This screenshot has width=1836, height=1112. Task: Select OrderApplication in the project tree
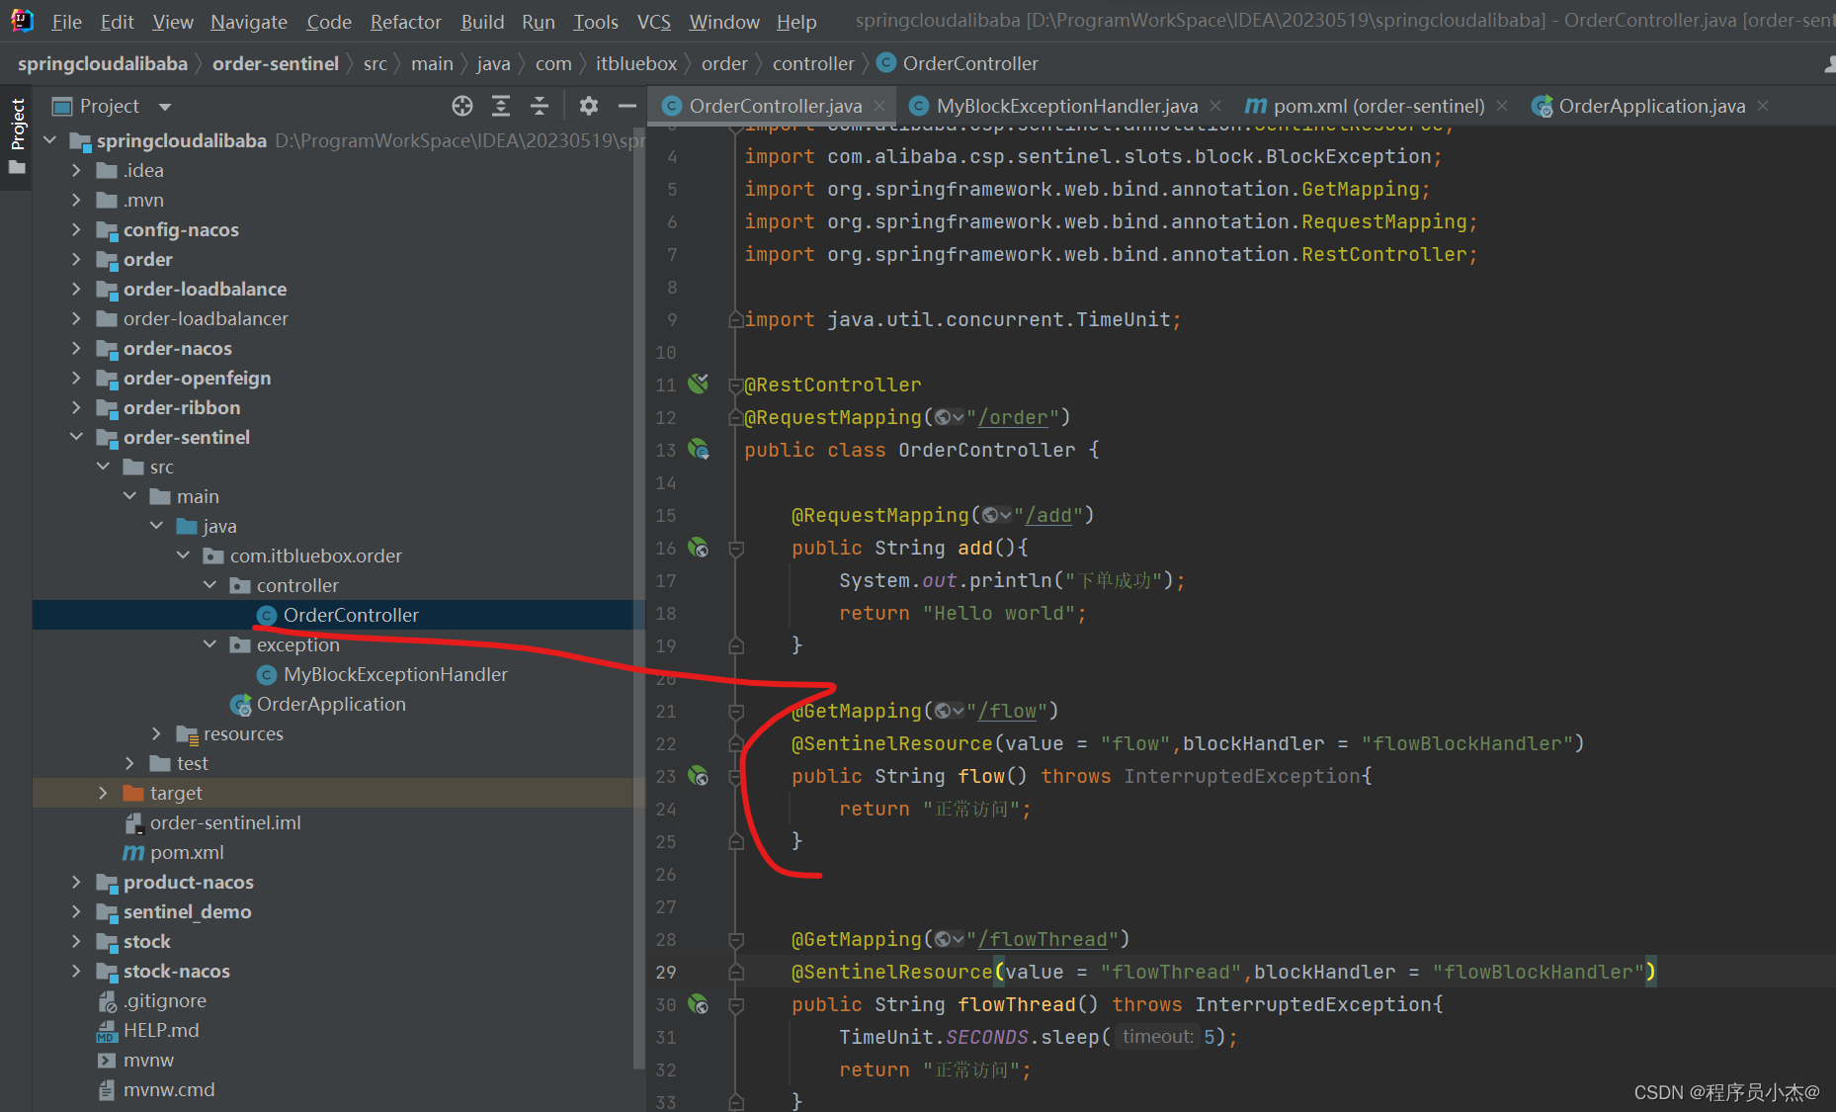[x=331, y=704]
